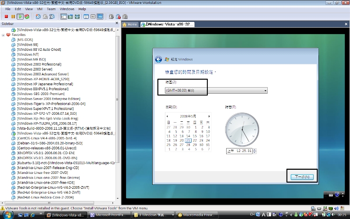
Task: Revert to snapshot toolbar icon
Action: [45, 17]
